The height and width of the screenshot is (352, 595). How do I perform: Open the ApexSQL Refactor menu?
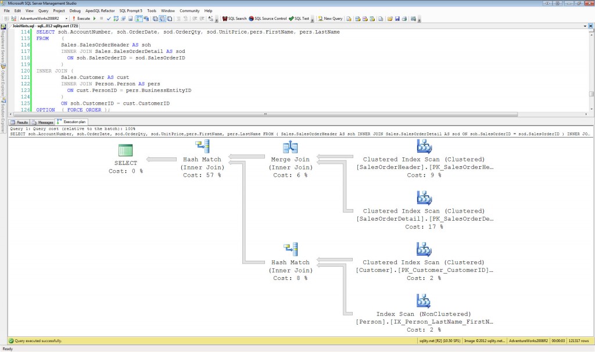coord(99,10)
